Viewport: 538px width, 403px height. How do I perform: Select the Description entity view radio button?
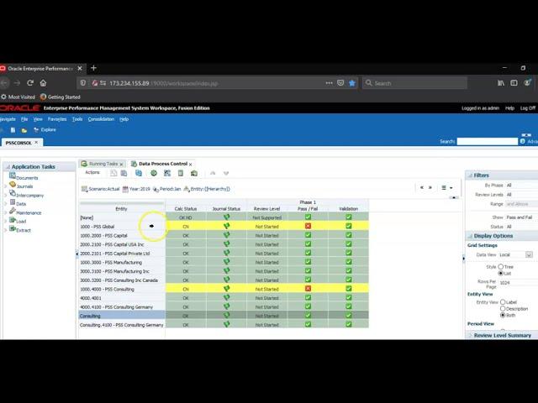coord(503,308)
